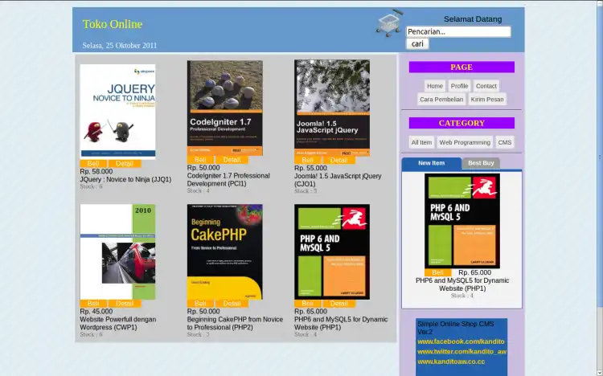
Task: Open the Profile page
Action: (x=459, y=86)
